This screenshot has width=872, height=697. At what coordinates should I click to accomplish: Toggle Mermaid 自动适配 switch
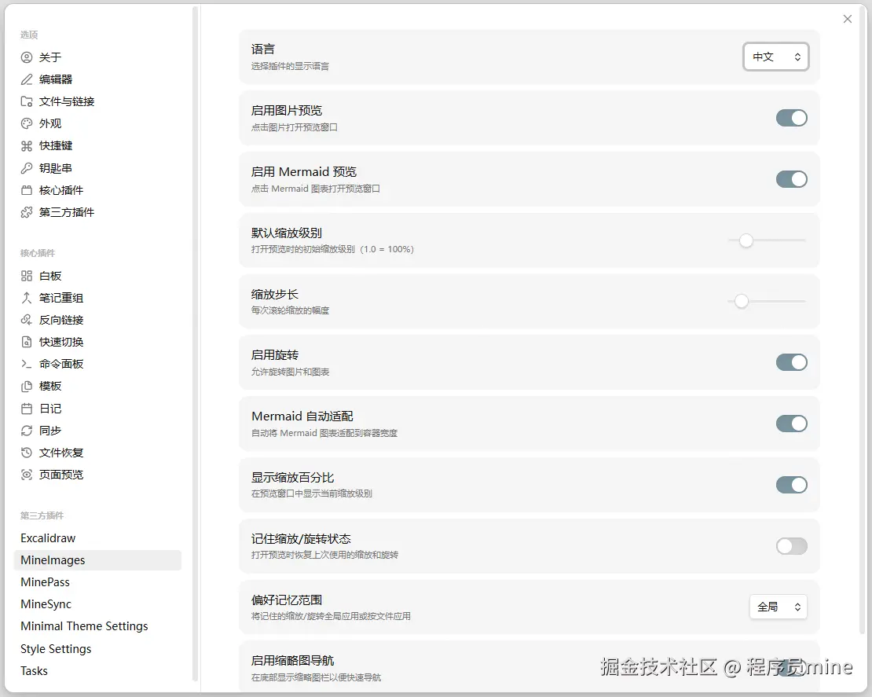[x=791, y=424]
